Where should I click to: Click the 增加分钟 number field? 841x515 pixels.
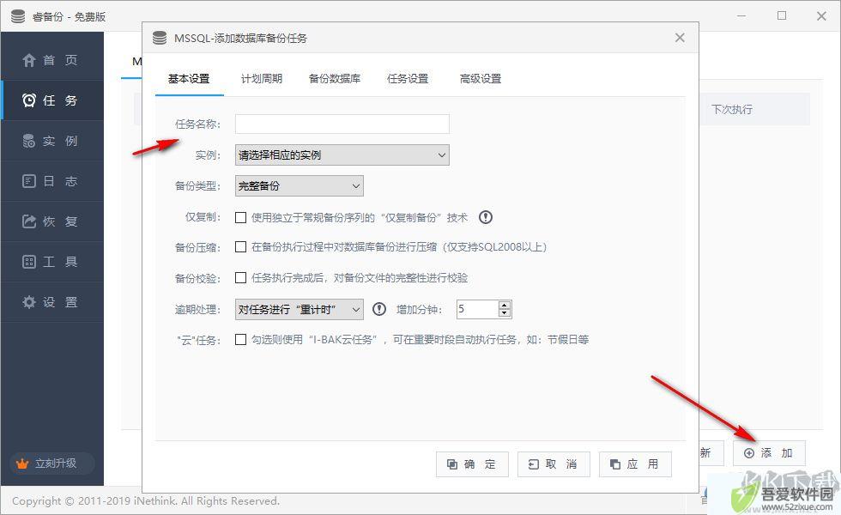477,309
